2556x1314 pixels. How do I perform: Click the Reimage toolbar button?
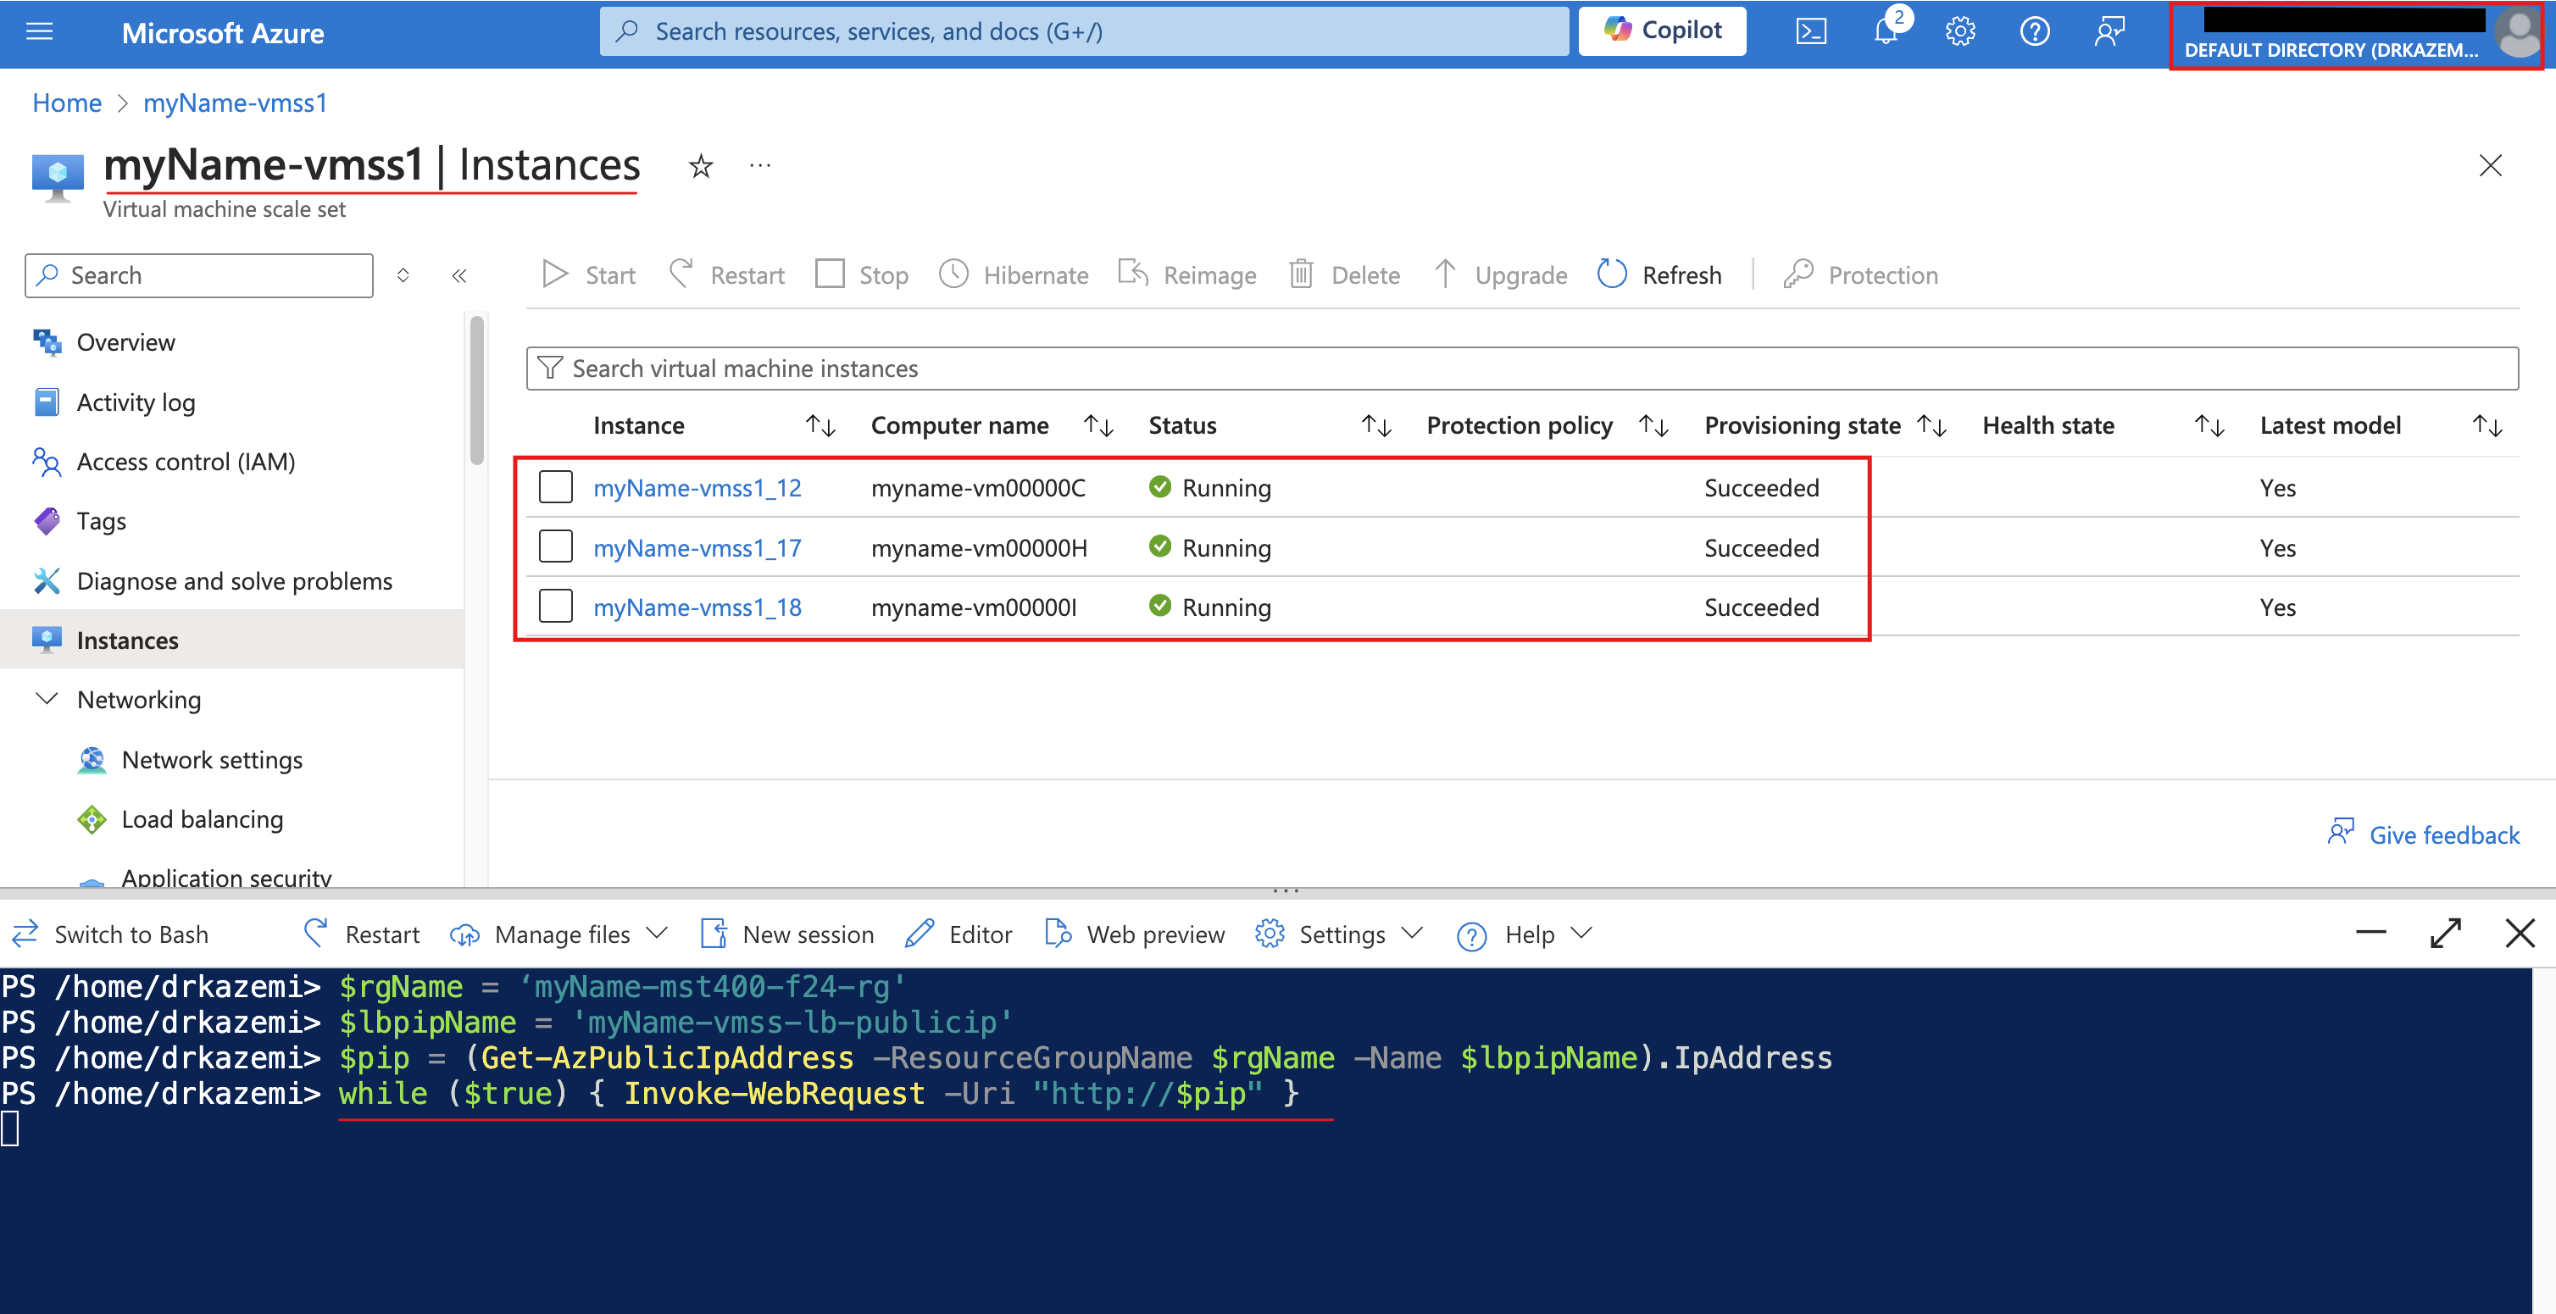pos(1186,274)
